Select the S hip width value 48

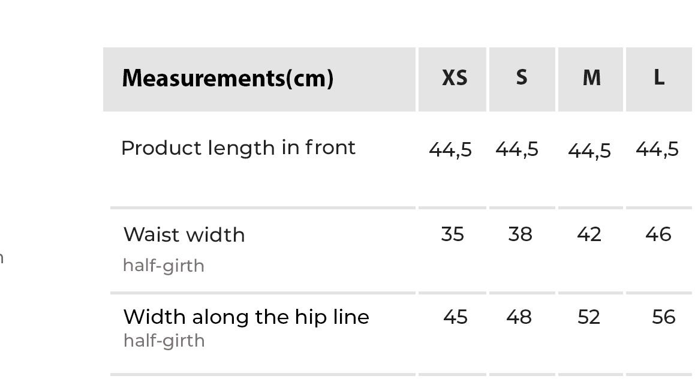point(519,317)
